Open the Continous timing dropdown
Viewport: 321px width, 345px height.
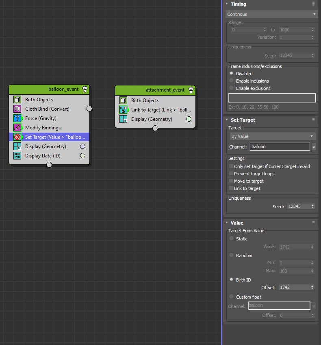point(271,14)
